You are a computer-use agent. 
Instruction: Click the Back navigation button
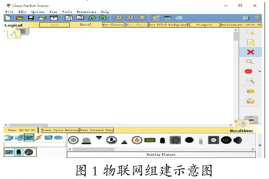click(54, 25)
